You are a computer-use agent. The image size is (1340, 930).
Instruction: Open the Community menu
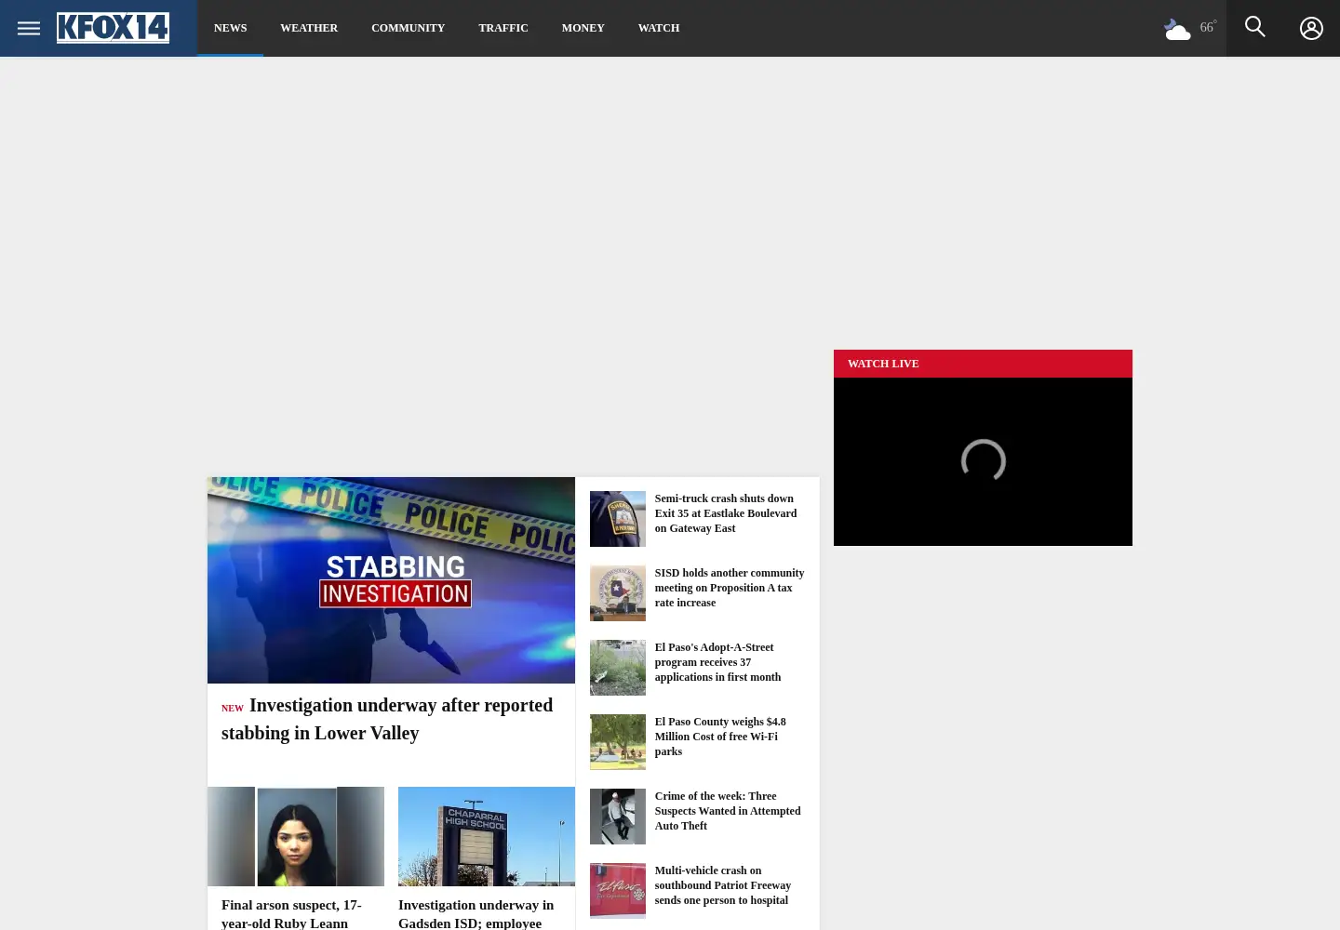(408, 28)
